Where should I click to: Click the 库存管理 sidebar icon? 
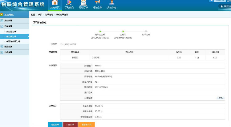(x=2, y=21)
